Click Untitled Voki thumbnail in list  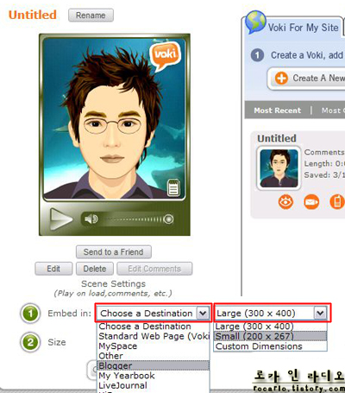pyautogui.click(x=279, y=168)
